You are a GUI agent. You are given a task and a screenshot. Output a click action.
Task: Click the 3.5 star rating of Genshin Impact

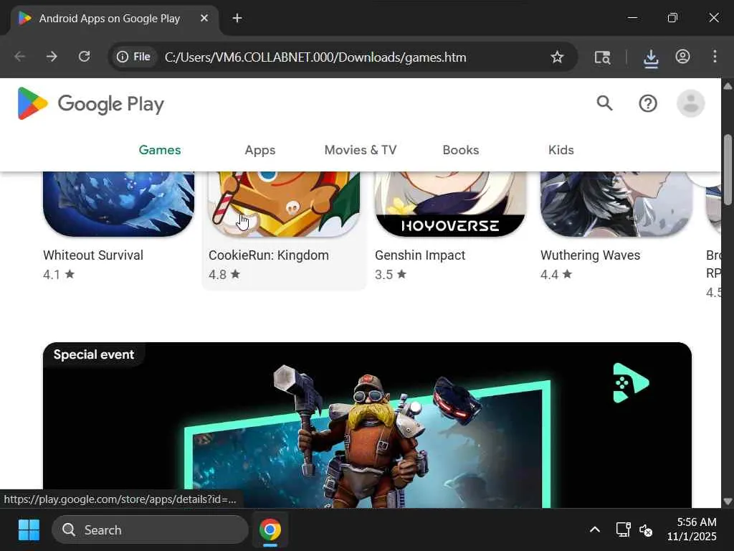coord(391,275)
